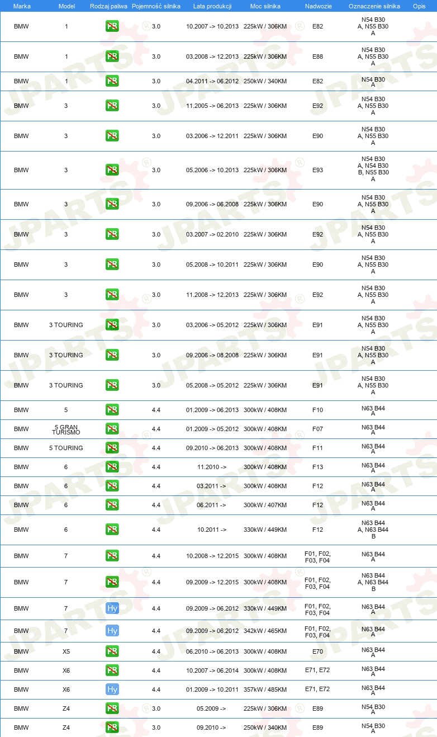The image size is (437, 737).
Task: Click the 01.2009 -> 10.2011 production dates
Action: click(x=212, y=689)
